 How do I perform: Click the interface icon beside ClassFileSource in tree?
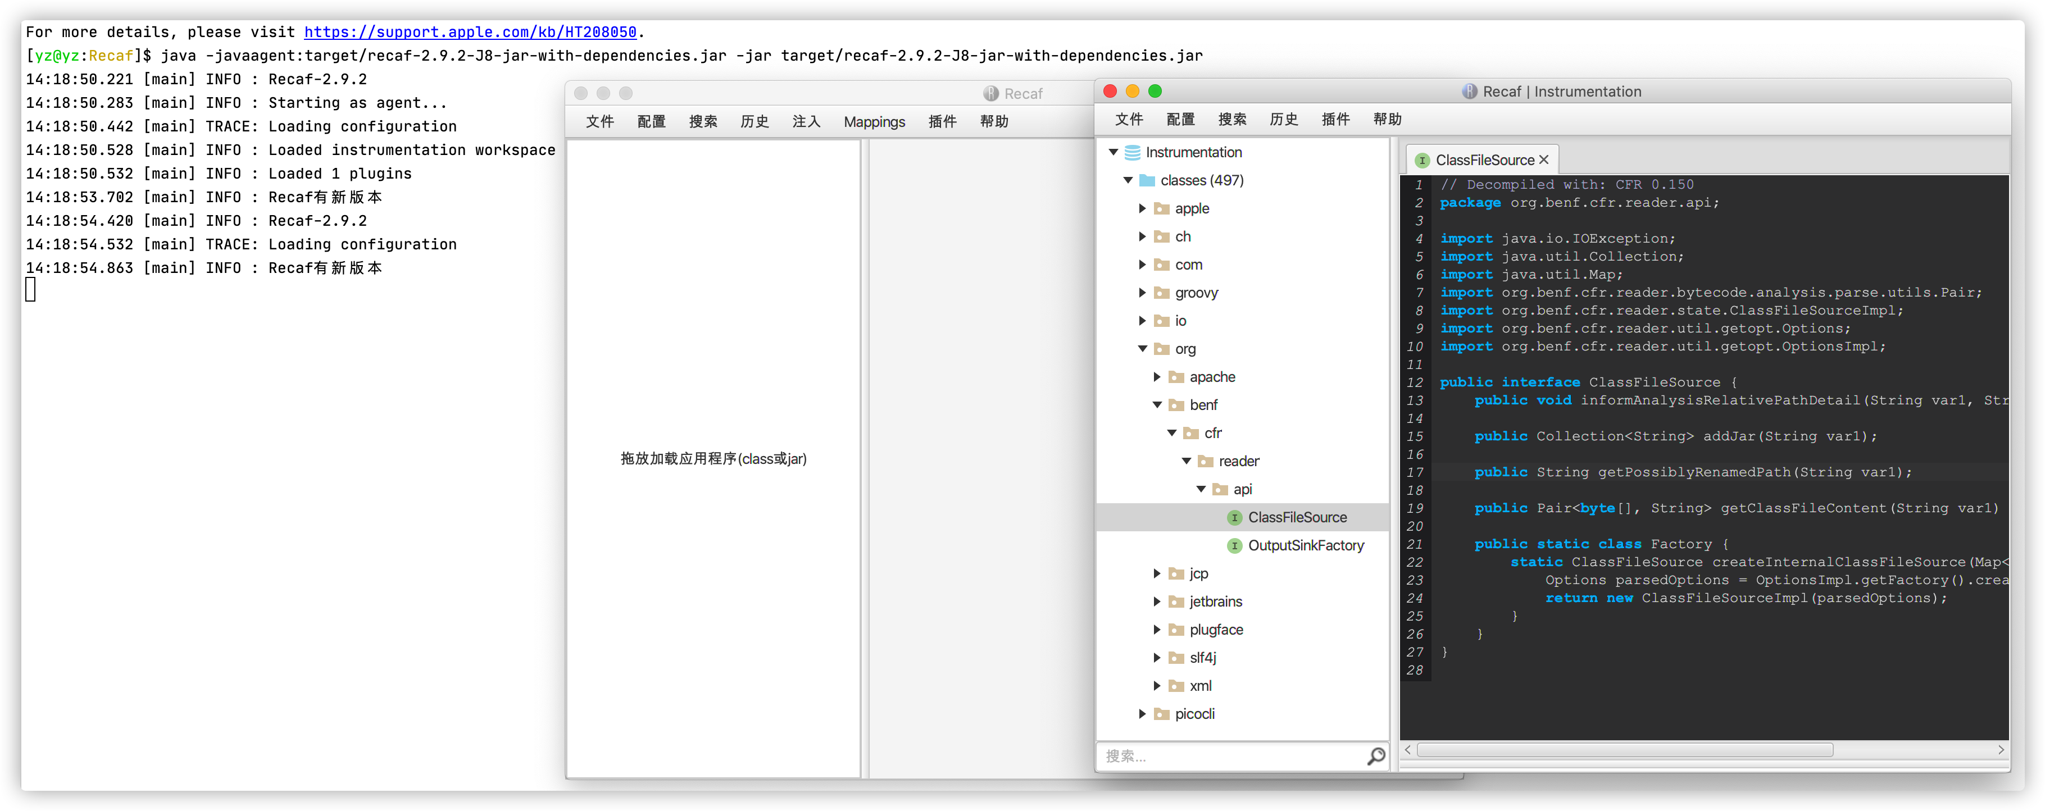pyautogui.click(x=1234, y=517)
